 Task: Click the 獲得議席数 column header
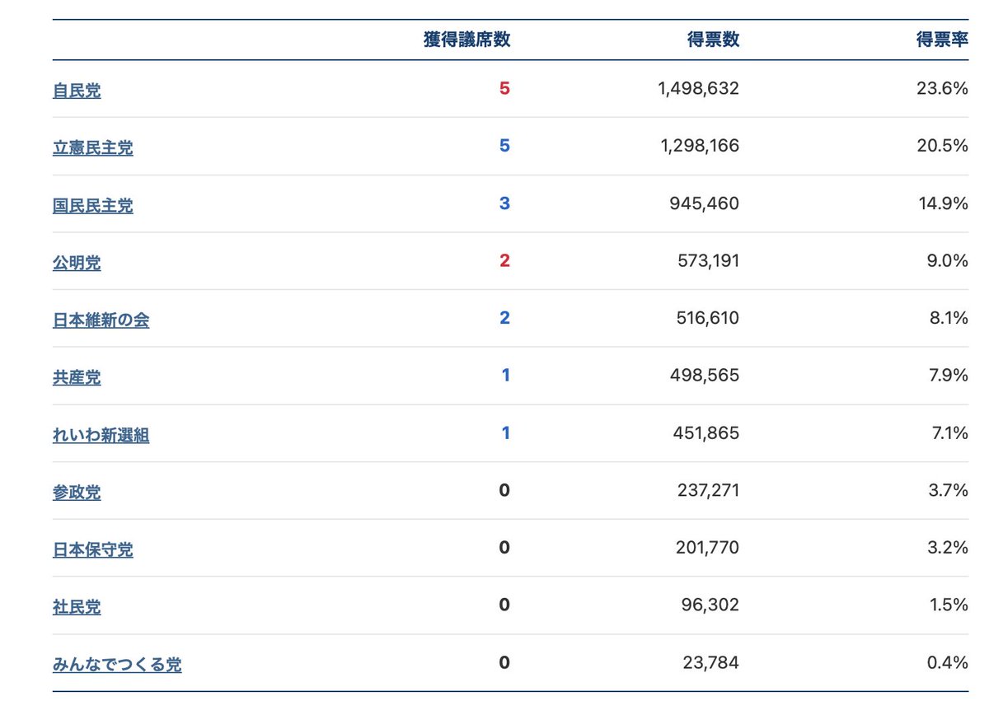pyautogui.click(x=467, y=40)
